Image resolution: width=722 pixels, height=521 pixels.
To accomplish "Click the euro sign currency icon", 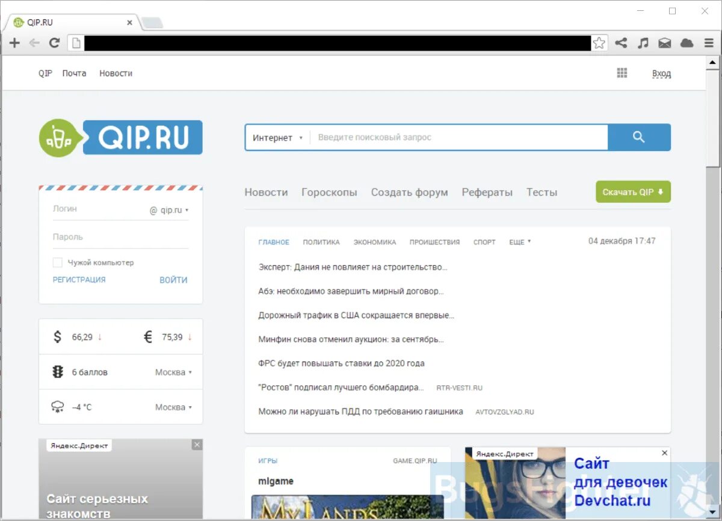I will (148, 337).
